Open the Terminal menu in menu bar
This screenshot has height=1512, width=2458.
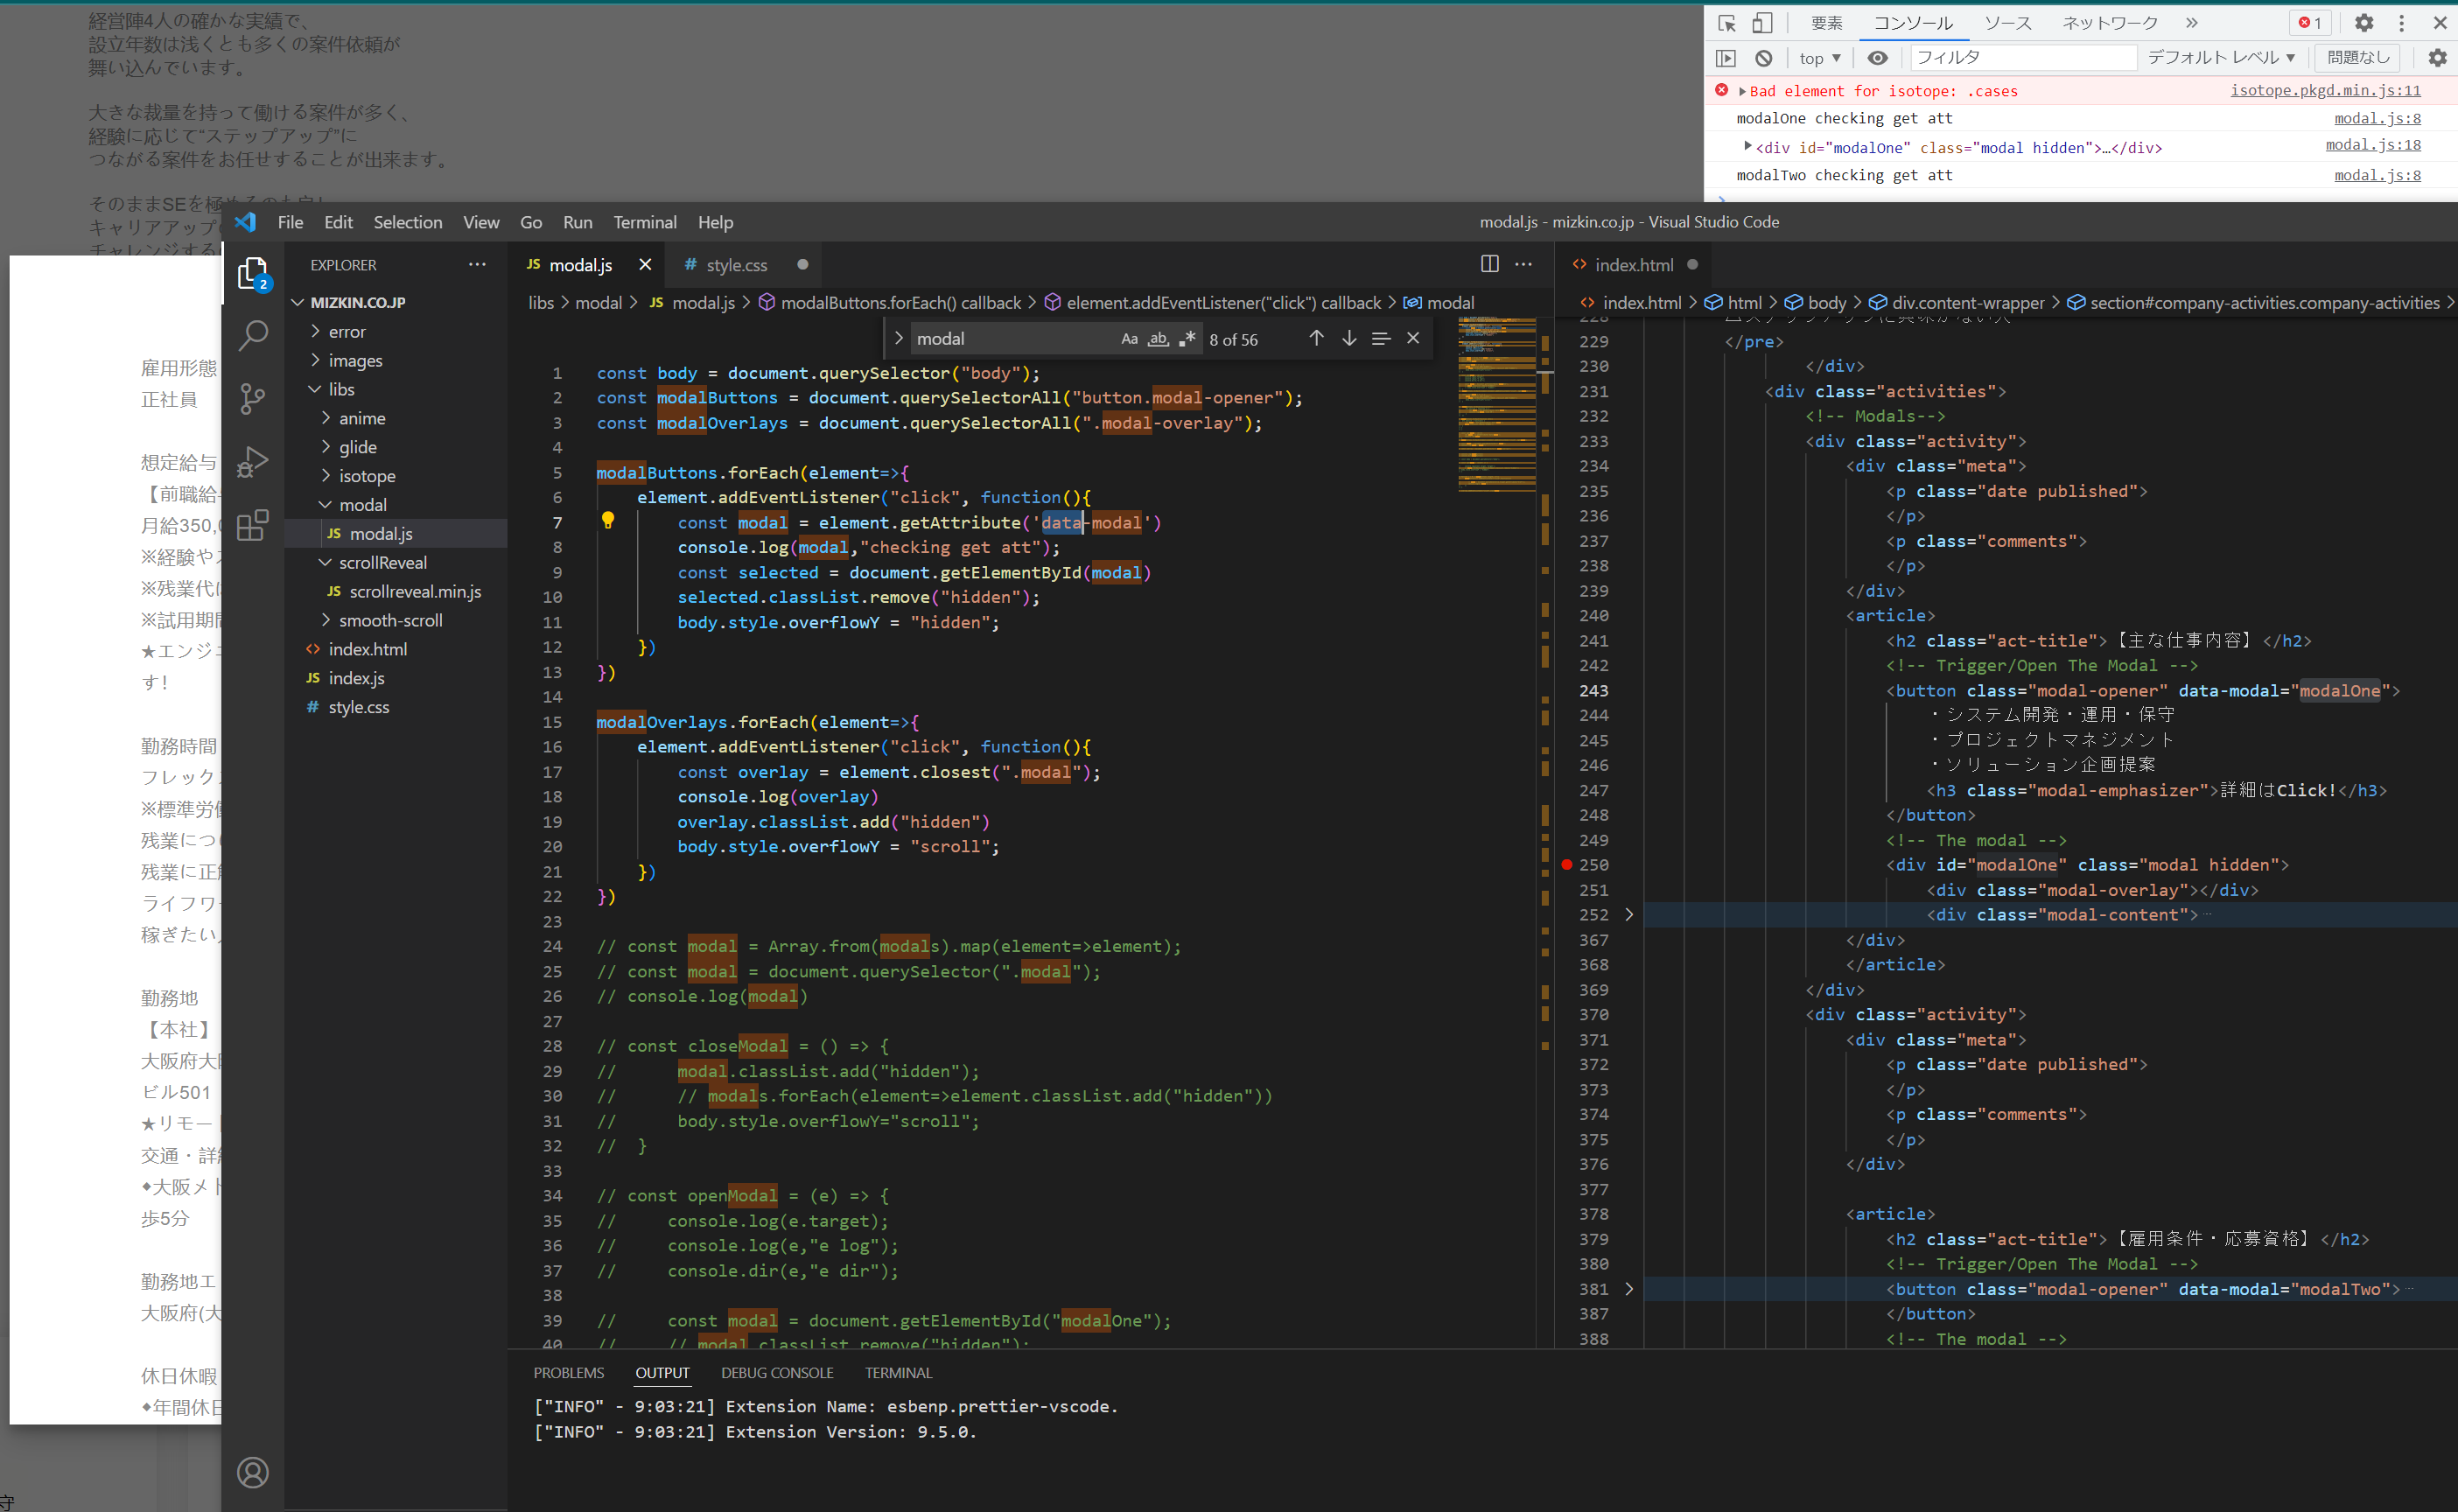point(644,222)
